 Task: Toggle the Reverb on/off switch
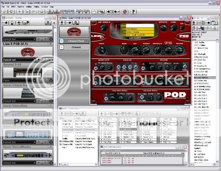(x=143, y=68)
